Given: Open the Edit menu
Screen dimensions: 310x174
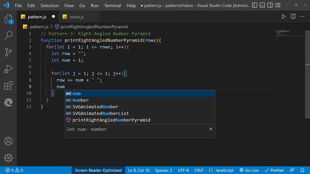Looking at the screenshot, I should [31, 5].
